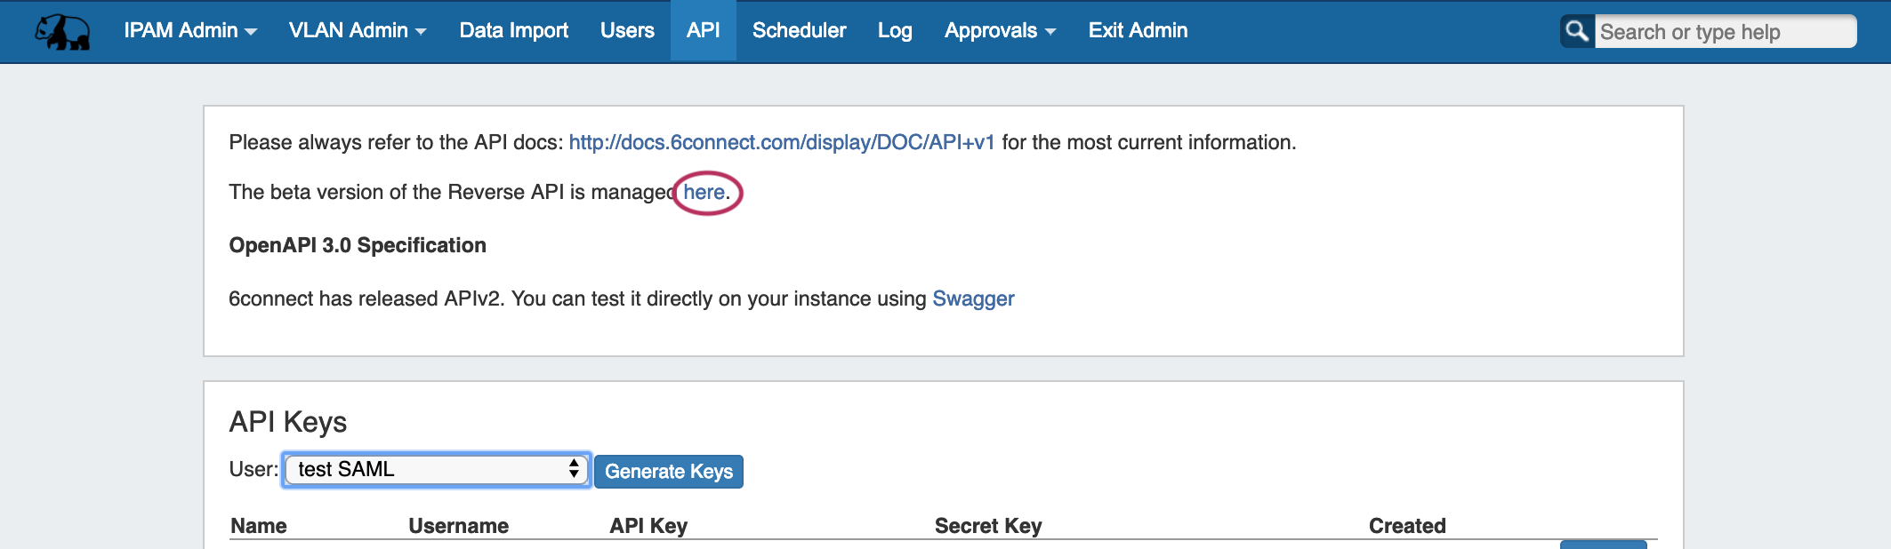Viewport: 1891px width, 549px height.
Task: Expand the VLAN Admin menu
Action: coord(358,30)
